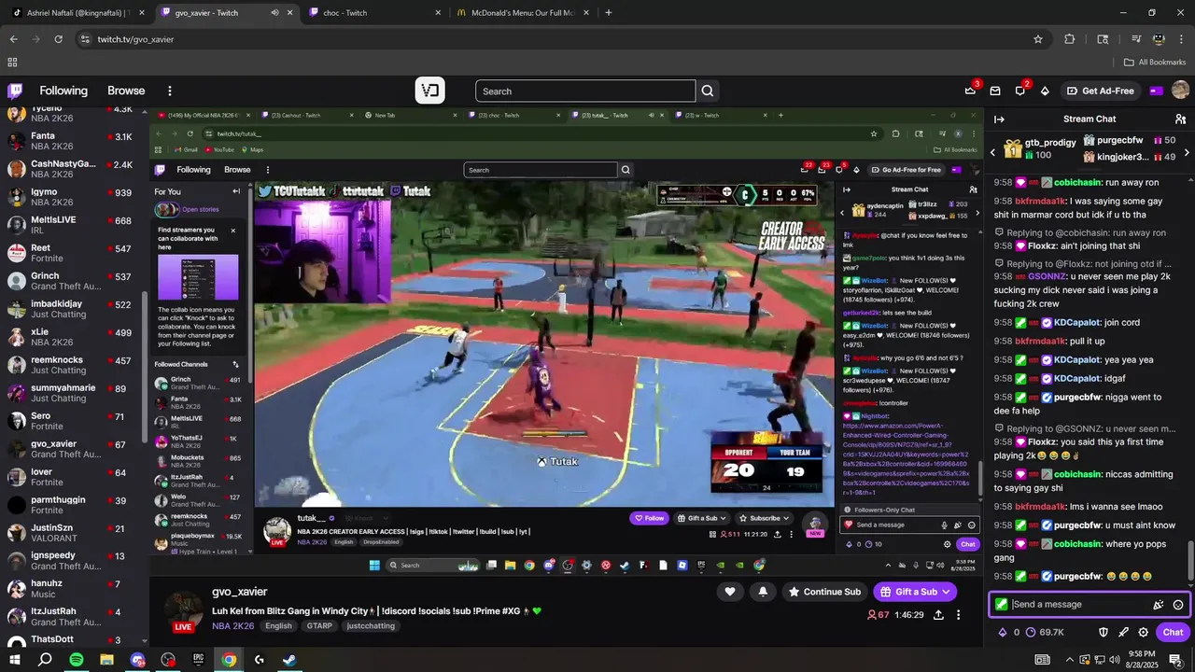Image resolution: width=1195 pixels, height=672 pixels.
Task: Click the Continue Sub button
Action: [x=823, y=592]
